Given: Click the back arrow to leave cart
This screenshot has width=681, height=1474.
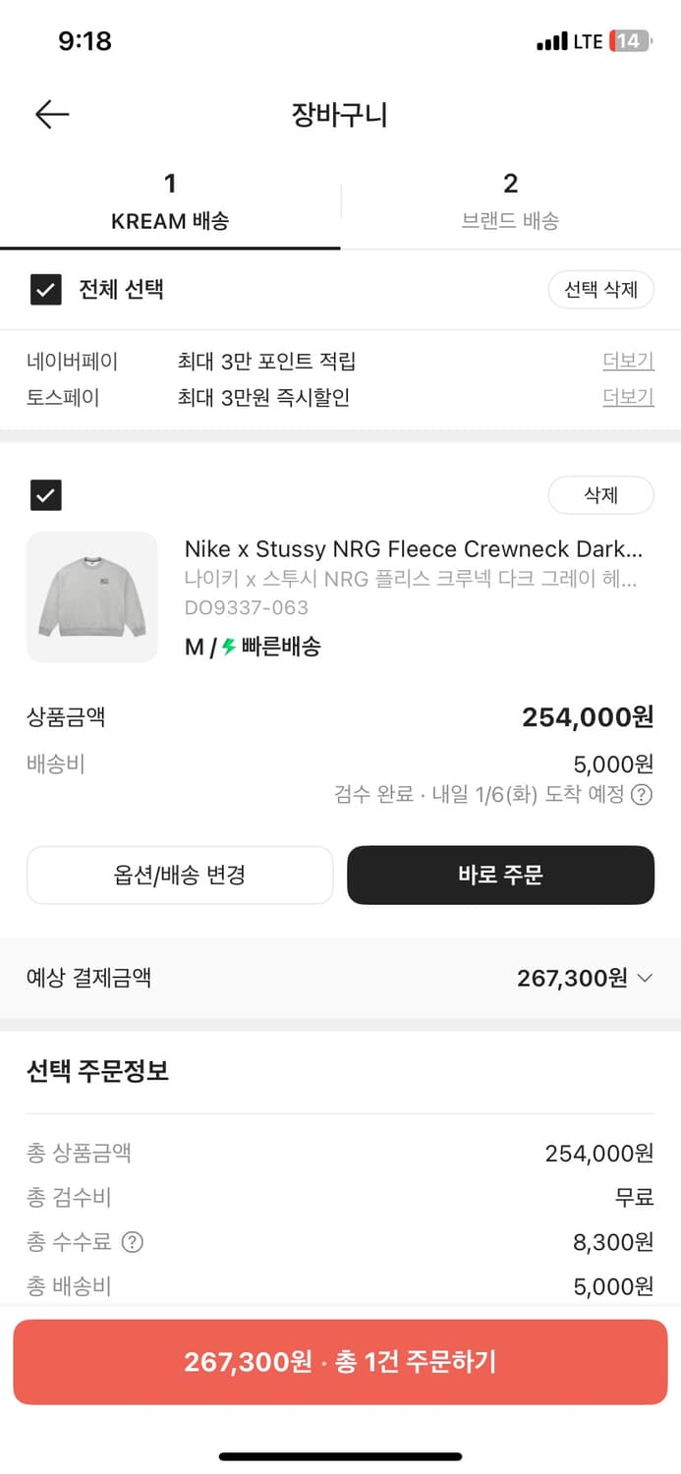Looking at the screenshot, I should 51,114.
